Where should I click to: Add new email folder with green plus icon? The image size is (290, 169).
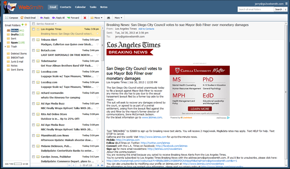pyautogui.click(x=23, y=25)
